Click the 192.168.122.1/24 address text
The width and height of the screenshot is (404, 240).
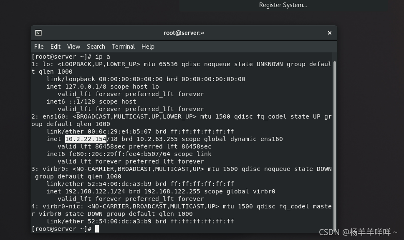91,191
